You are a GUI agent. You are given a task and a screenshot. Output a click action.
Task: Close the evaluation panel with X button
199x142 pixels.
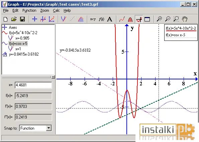pos(53,77)
